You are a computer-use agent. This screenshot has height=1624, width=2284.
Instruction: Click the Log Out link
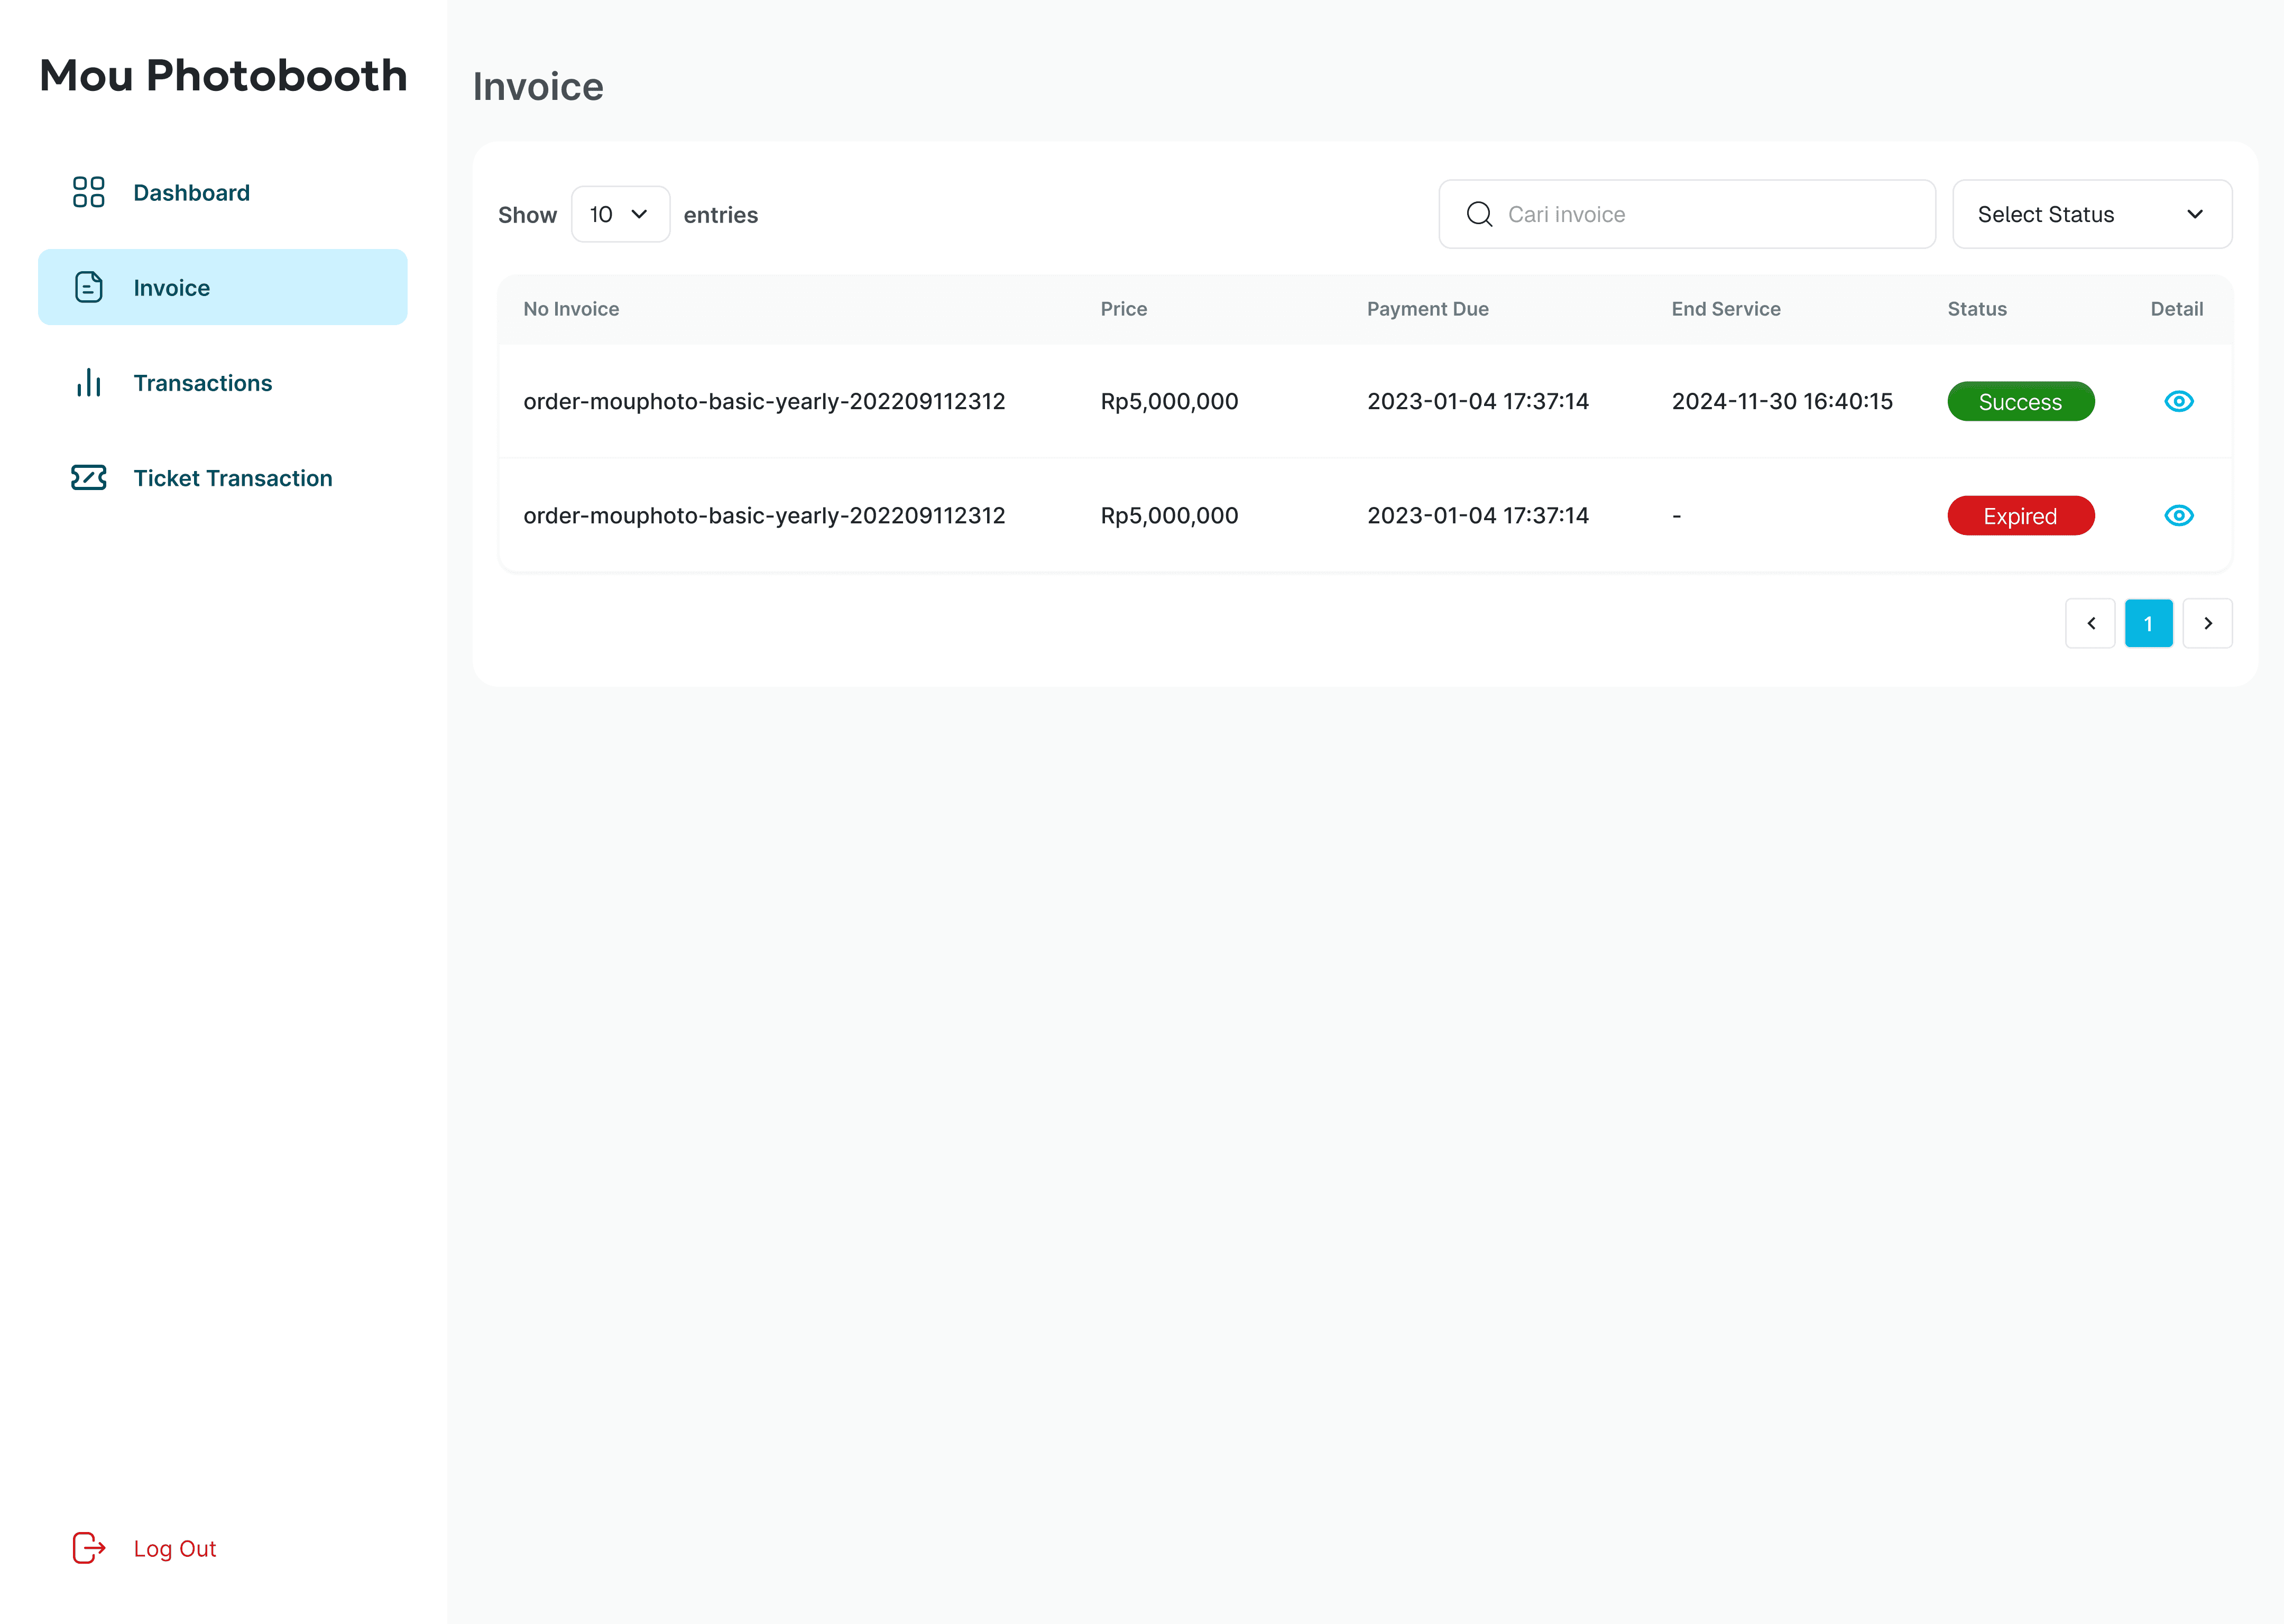[x=175, y=1548]
